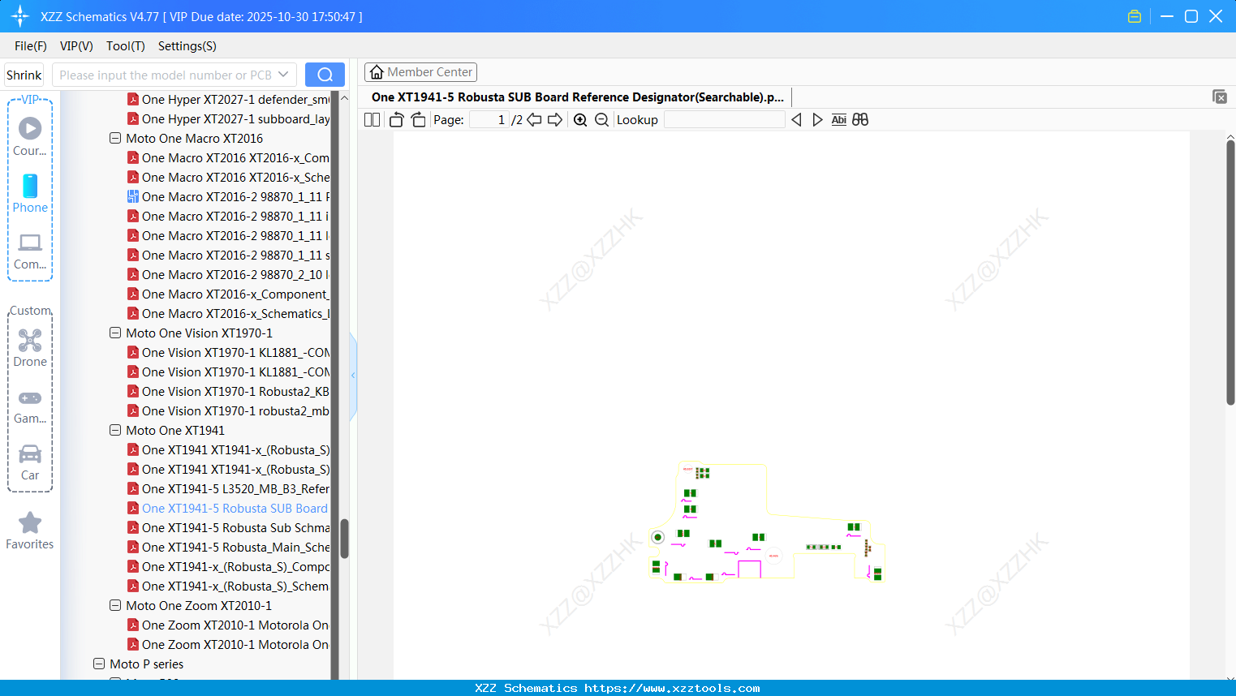Open One XT1941-5 Robusta_Main_Sche file
Viewport: 1236px width, 696px height.
coord(228,548)
